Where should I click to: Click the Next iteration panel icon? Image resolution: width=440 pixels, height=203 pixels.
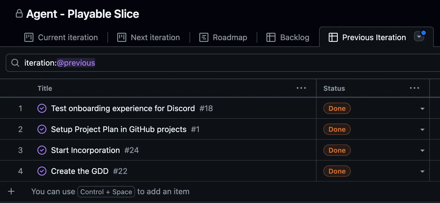click(122, 37)
